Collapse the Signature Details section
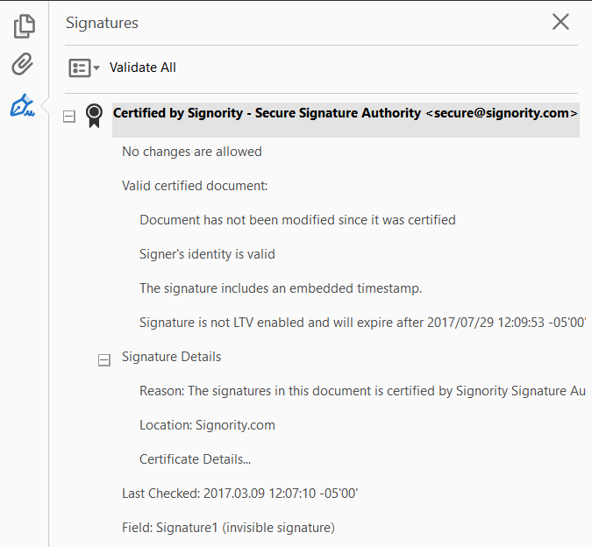 pos(104,359)
